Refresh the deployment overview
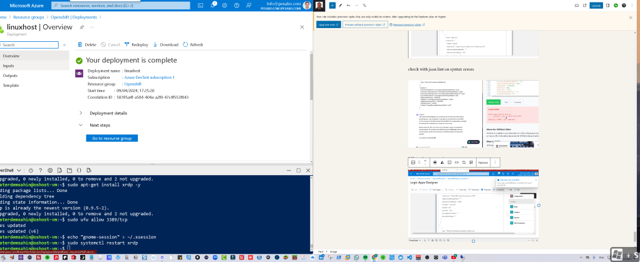Viewport: 640px width, 262px height. tap(193, 44)
